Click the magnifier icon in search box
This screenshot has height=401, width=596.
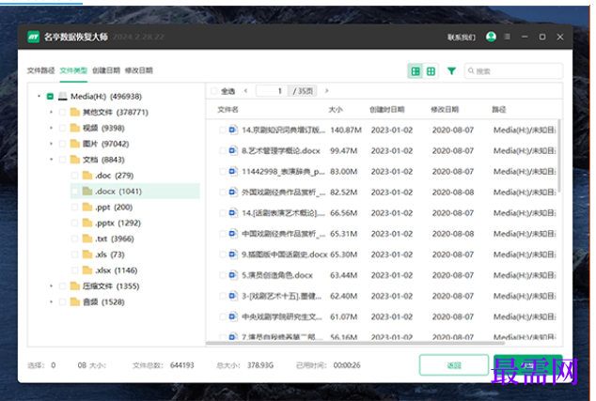pos(471,70)
